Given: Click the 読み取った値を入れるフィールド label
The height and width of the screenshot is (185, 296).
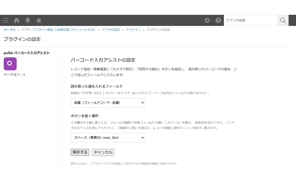Looking at the screenshot, I should click(97, 86).
